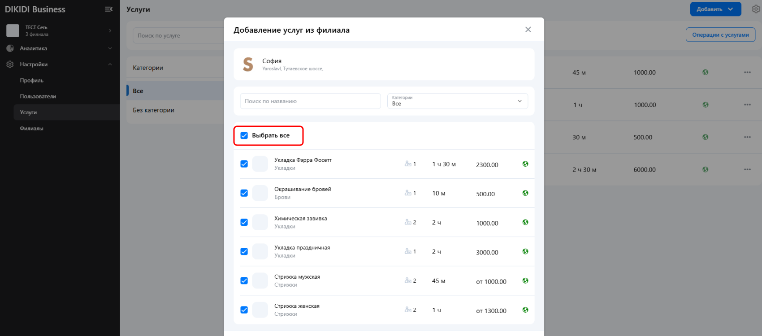Go to Пользователи in the sidebar

(x=38, y=96)
